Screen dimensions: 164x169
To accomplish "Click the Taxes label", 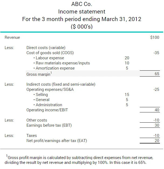I will (x=32, y=136).
